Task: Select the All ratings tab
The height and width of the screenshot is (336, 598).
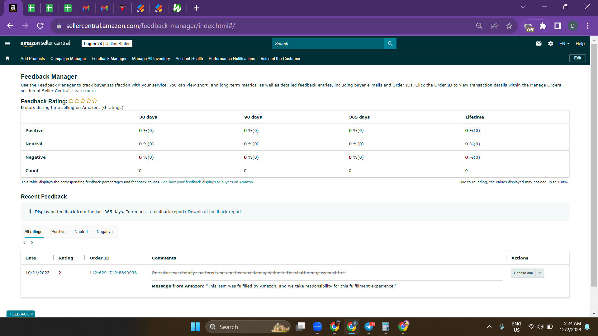Action: 33,232
